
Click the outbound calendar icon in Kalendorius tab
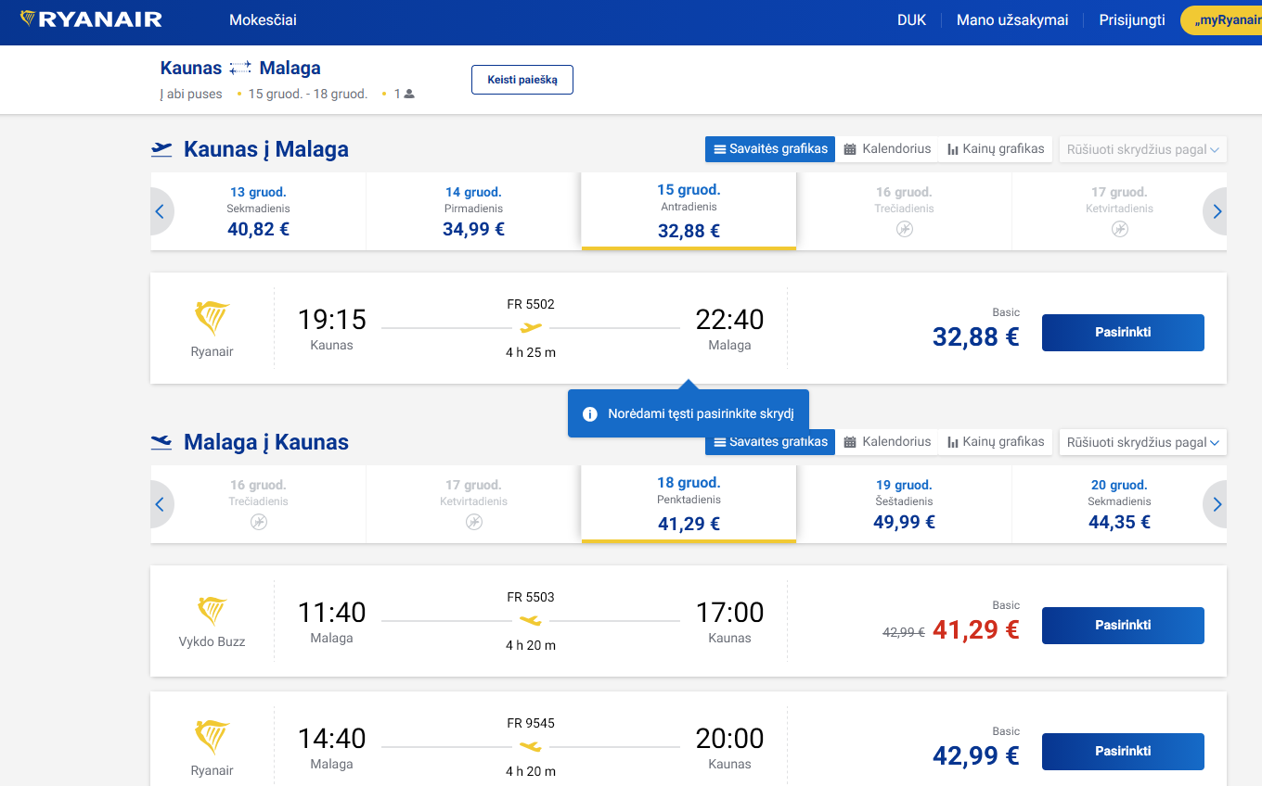point(850,149)
